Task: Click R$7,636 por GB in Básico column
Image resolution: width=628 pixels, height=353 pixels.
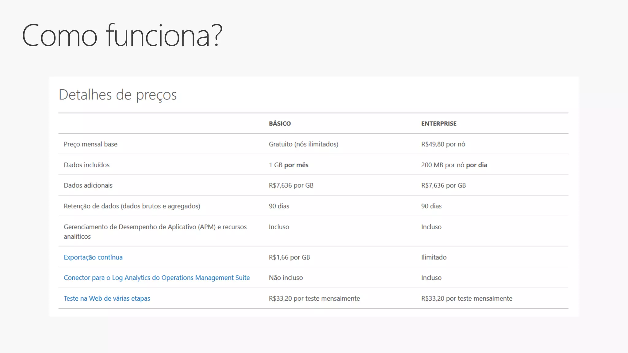Action: (291, 185)
